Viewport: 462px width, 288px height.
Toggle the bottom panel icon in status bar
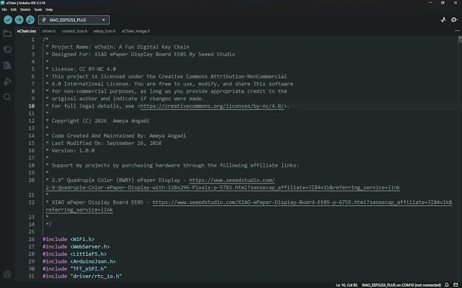click(456, 285)
